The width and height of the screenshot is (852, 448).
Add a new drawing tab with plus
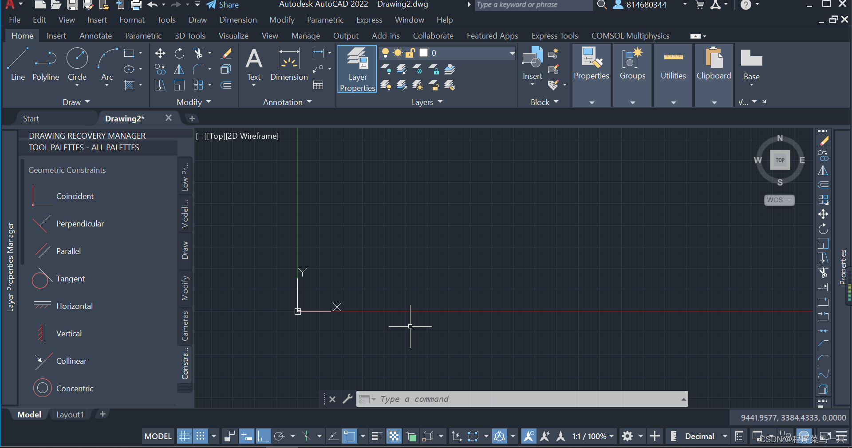click(x=192, y=118)
